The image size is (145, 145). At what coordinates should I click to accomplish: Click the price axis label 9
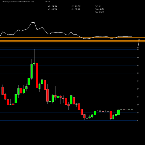click(x=137, y=121)
